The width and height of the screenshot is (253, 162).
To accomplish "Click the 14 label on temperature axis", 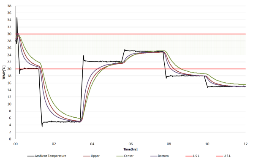I will coord(9,90).
